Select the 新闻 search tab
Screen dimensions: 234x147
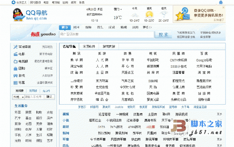click(x=124, y=27)
